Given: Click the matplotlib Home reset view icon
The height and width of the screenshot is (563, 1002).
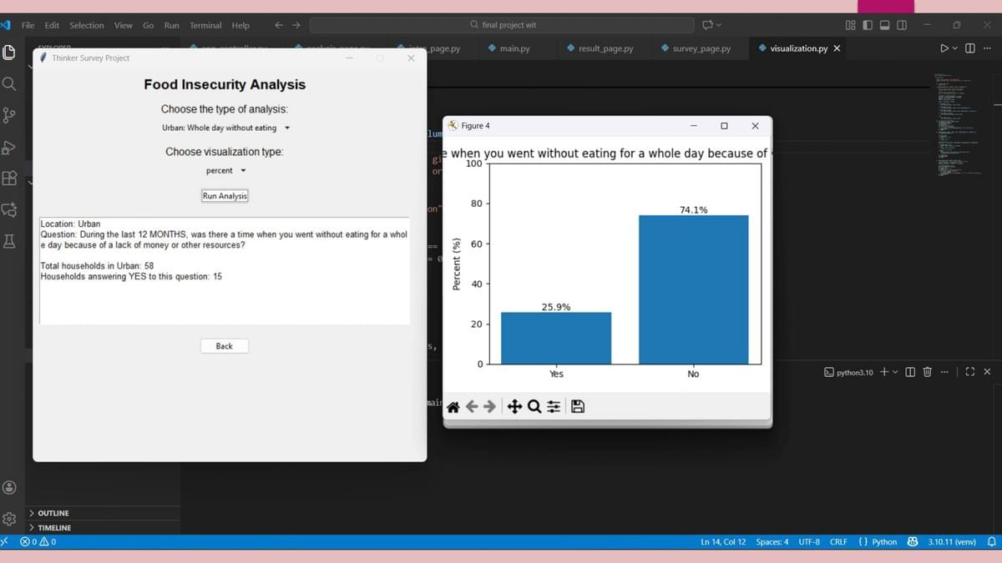Looking at the screenshot, I should point(453,407).
